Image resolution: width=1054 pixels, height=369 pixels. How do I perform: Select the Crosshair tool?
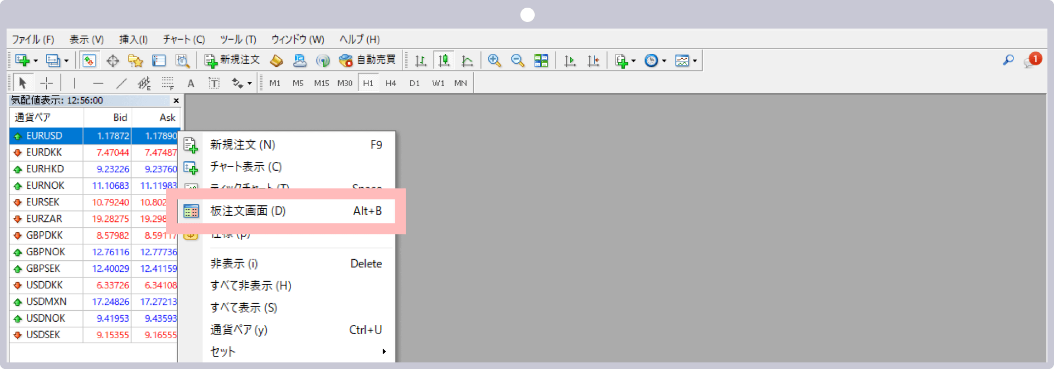[47, 83]
